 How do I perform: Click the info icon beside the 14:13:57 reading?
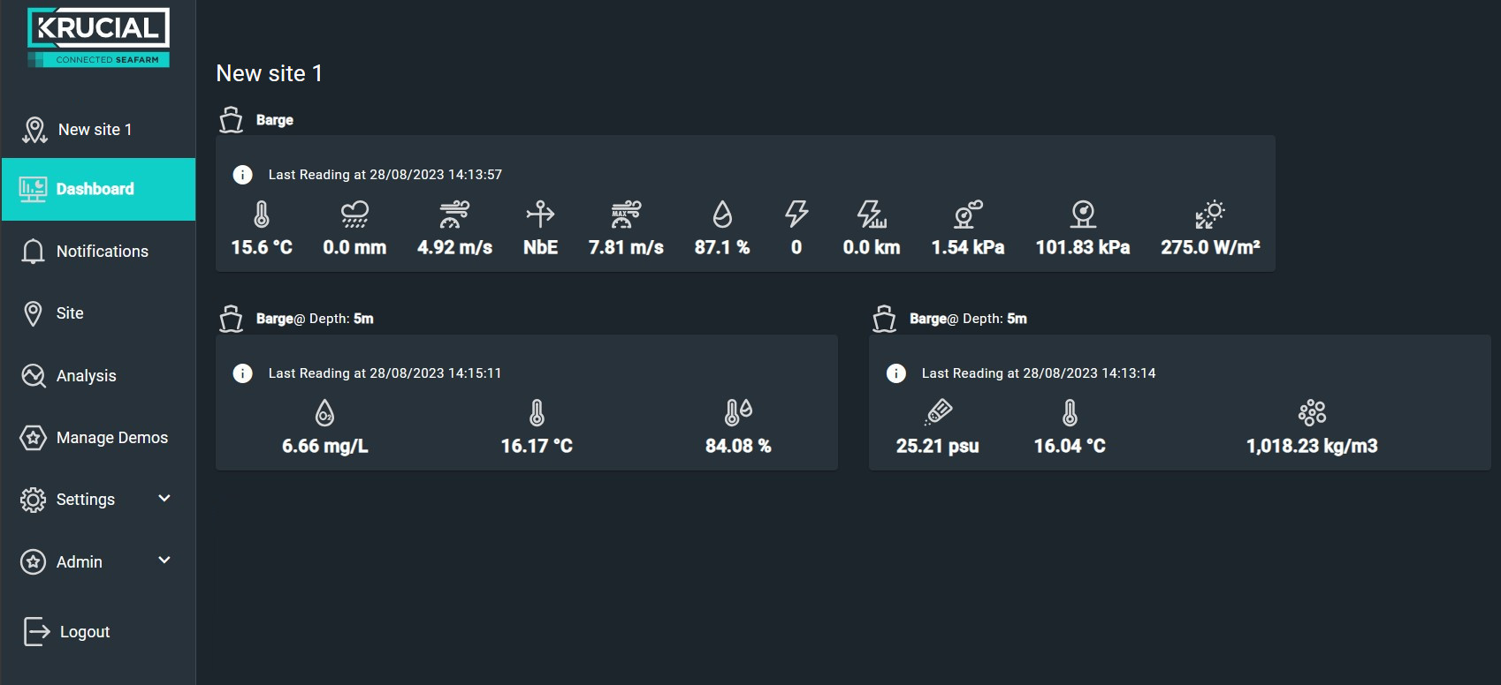(x=242, y=175)
